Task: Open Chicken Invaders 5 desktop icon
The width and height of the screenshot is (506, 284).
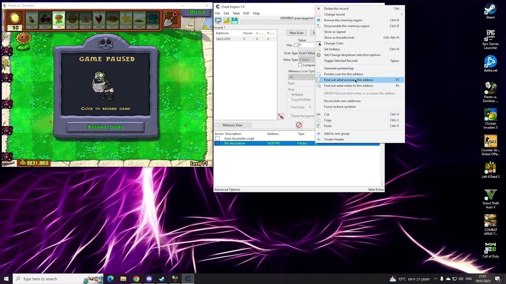Action: (491, 119)
